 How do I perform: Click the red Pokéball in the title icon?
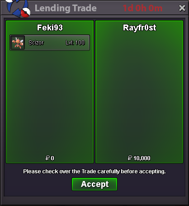click(25, 12)
